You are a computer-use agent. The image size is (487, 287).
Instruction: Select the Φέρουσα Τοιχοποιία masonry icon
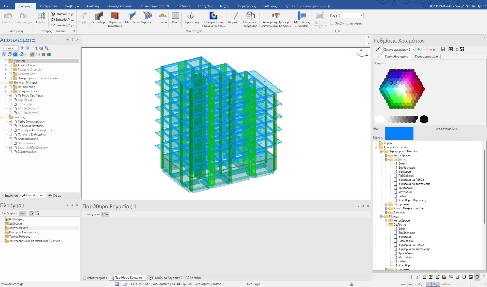[x=115, y=16]
